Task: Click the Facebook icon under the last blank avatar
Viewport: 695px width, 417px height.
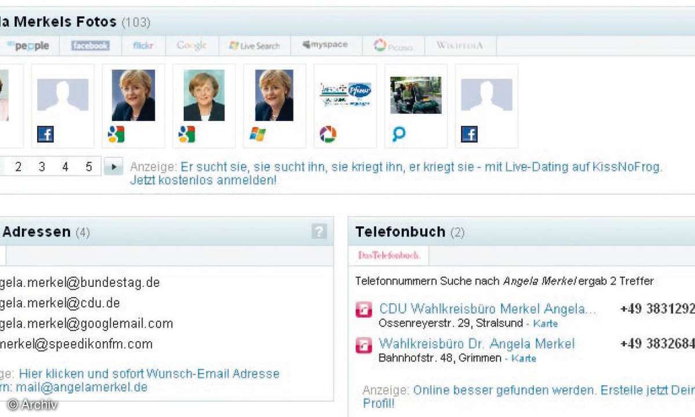Action: click(469, 135)
